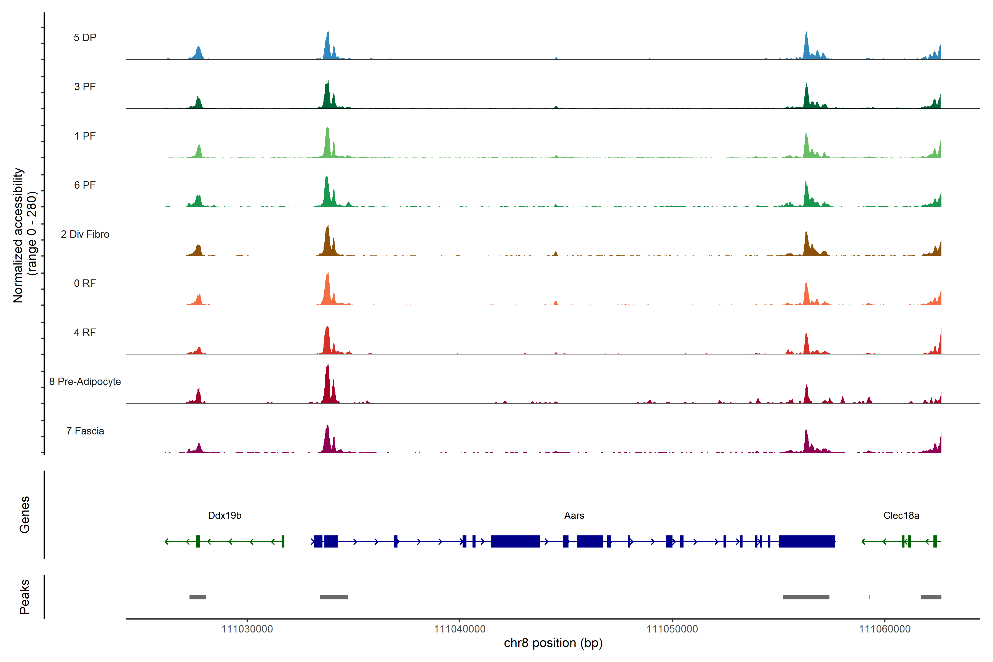993x662 pixels.
Task: Click the 111060000 axis tick label
Action: (x=885, y=629)
